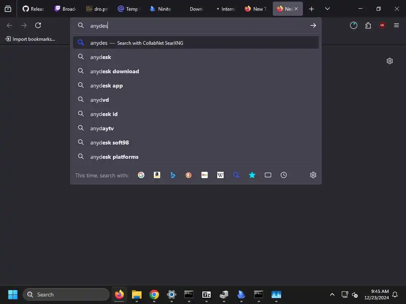Image resolution: width=406 pixels, height=304 pixels.
Task: Go back to the previous page
Action: (10, 25)
